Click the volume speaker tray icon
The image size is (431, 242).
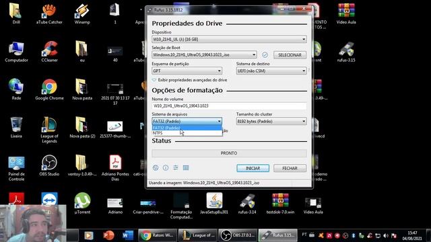(386, 236)
